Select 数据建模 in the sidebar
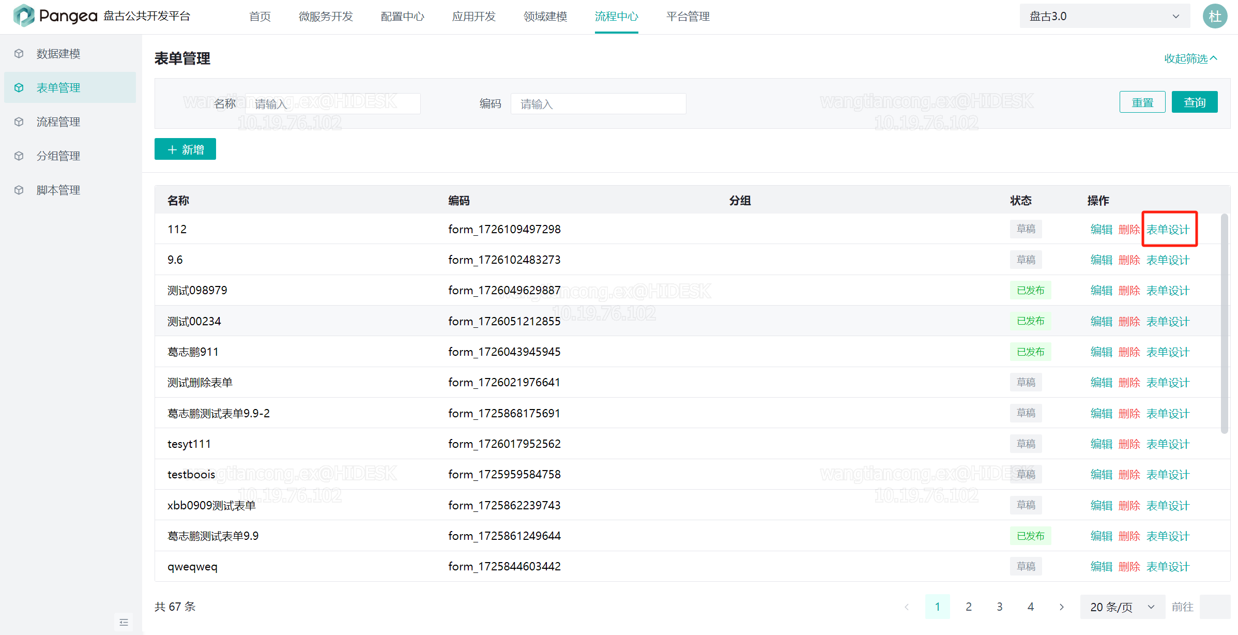The height and width of the screenshot is (635, 1238). tap(70, 54)
